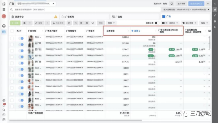Screen dimensions: 218x123
Task: Click the 放弃草稿 button
Action: pyautogui.click(x=182, y=3)
